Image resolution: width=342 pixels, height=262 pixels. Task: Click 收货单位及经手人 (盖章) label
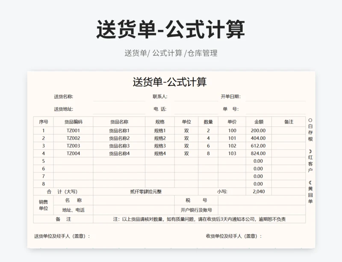234,236
